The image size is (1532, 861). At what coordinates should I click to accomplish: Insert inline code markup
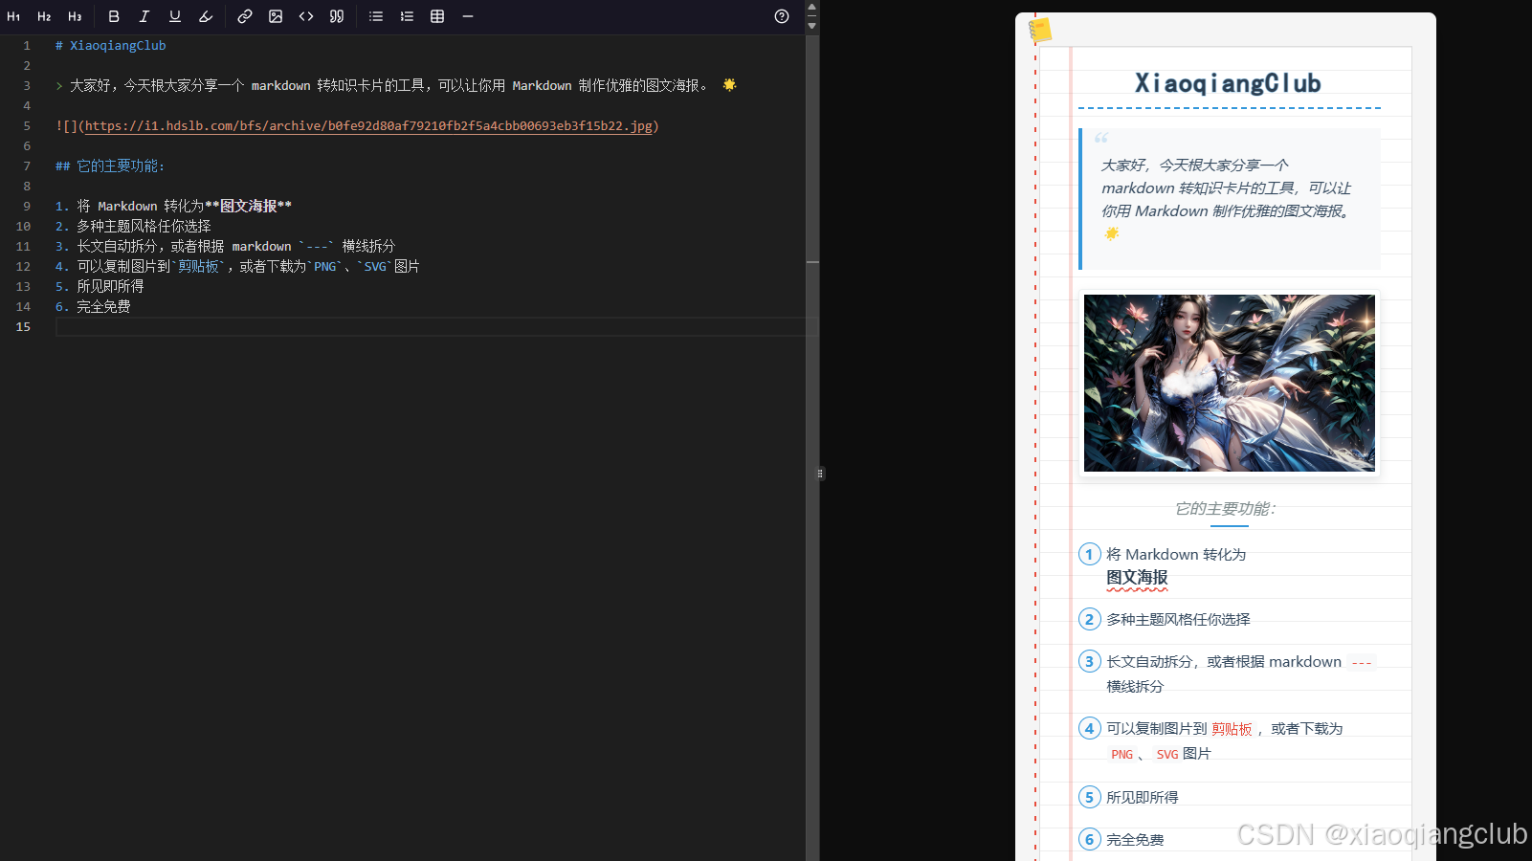click(x=306, y=16)
